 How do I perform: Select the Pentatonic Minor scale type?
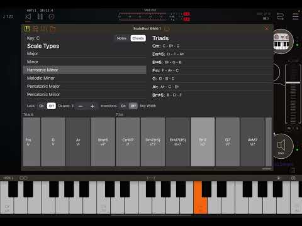pos(84,94)
